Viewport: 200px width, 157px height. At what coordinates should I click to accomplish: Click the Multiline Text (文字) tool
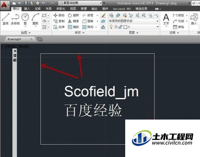pyautogui.click(x=166, y=20)
